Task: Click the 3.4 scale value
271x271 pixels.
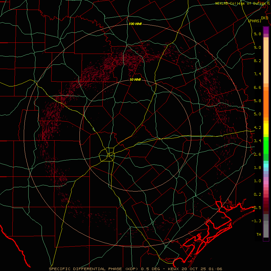Action: coord(257,141)
